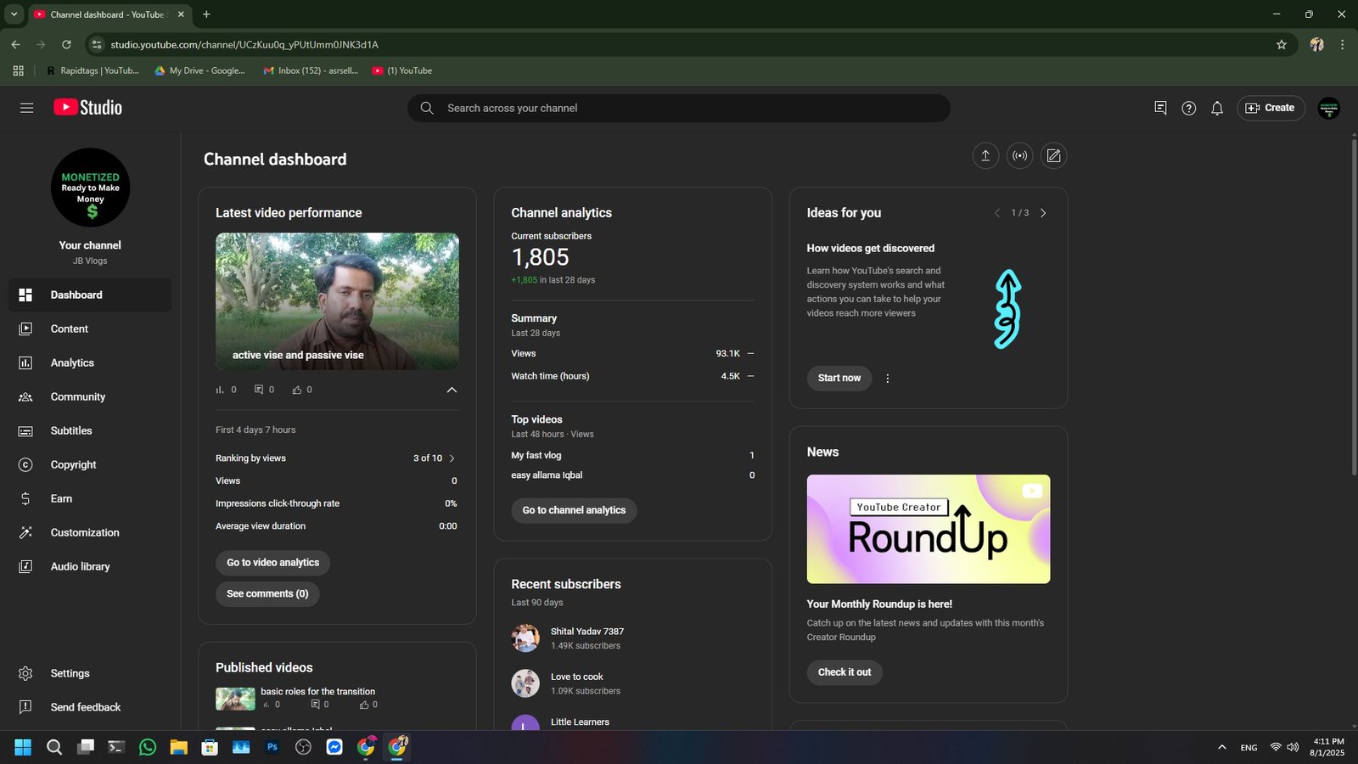Open the Inbox (152) bookmark
Viewport: 1358px width, 764px height.
pos(311,70)
